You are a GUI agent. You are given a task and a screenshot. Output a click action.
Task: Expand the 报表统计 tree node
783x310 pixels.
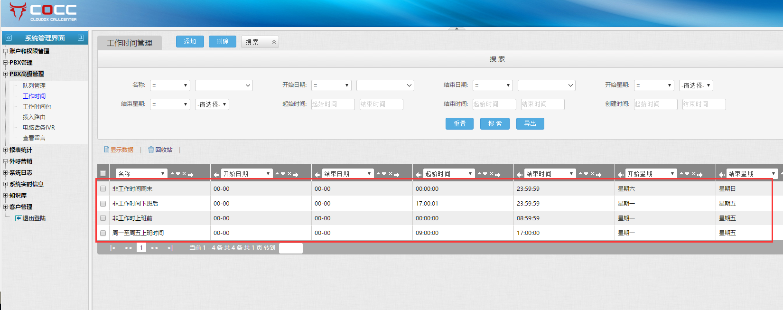5,150
